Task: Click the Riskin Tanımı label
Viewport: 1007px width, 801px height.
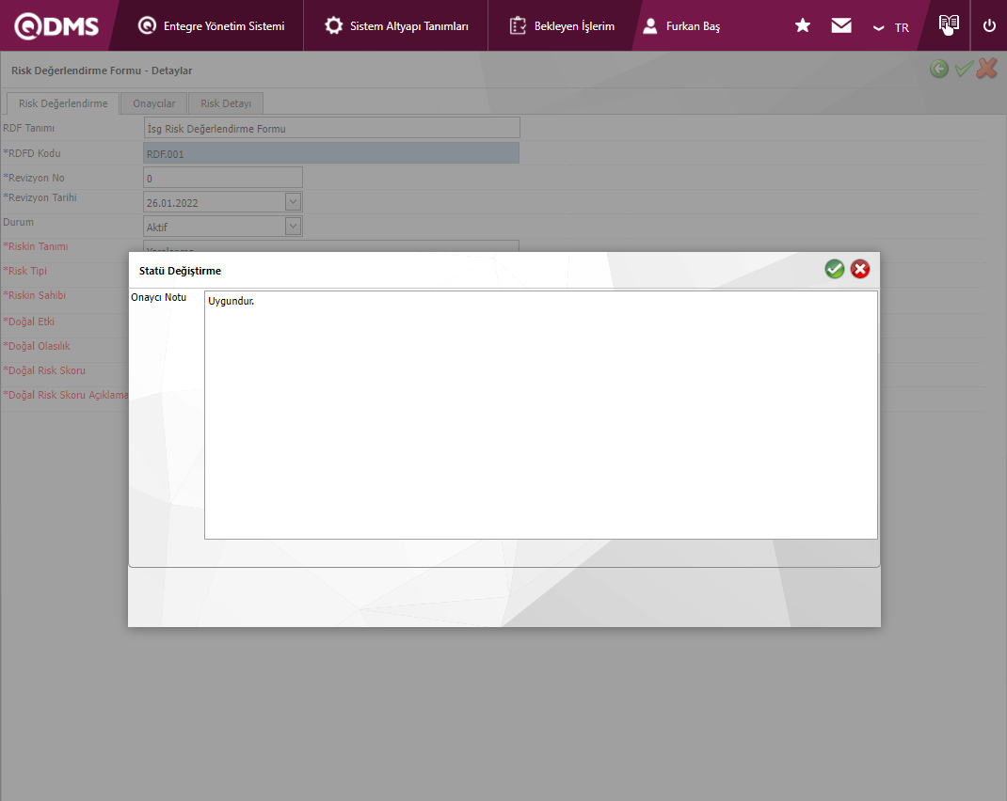Action: click(x=36, y=246)
